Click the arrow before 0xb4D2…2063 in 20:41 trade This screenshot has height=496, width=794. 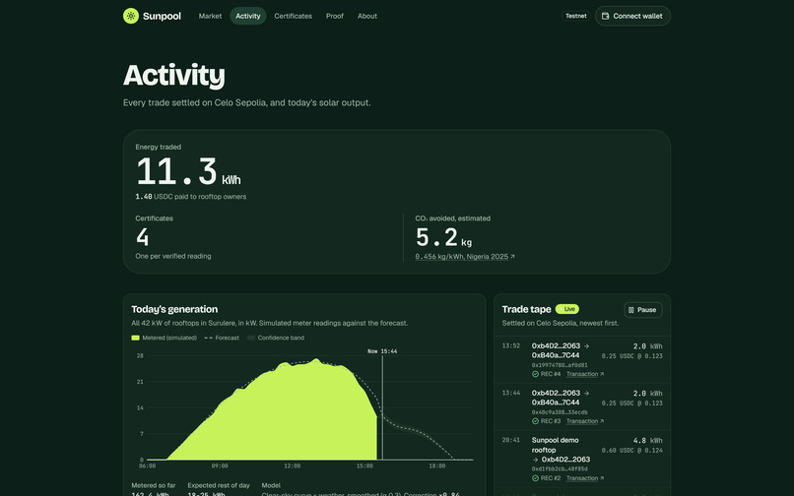tap(535, 460)
